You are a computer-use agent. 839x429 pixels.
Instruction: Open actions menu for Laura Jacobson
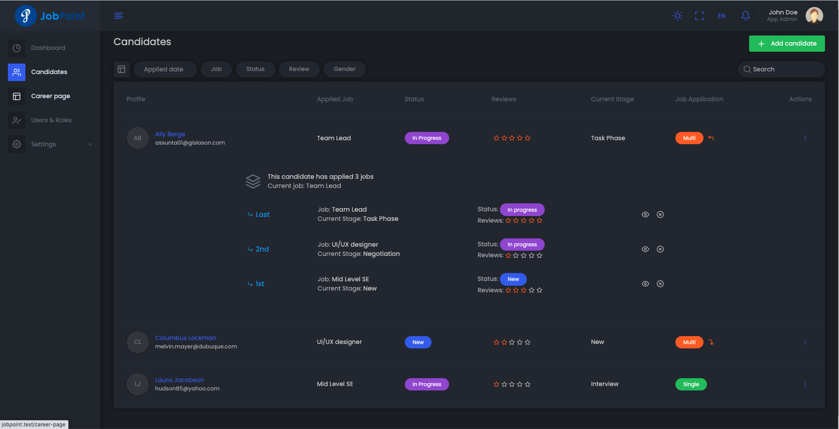805,384
